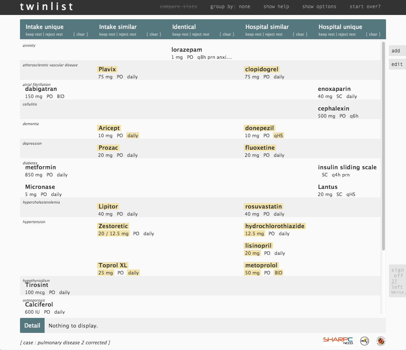Click start over? in top bar
This screenshot has height=350, width=406.
coord(365,6)
